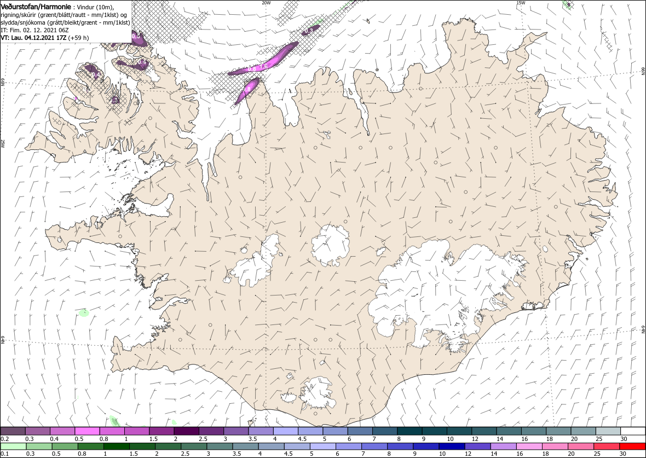Screen dimensions: 646x458
Task: Click the blue swatch labeled 8, lower legend row
Action: point(400,447)
